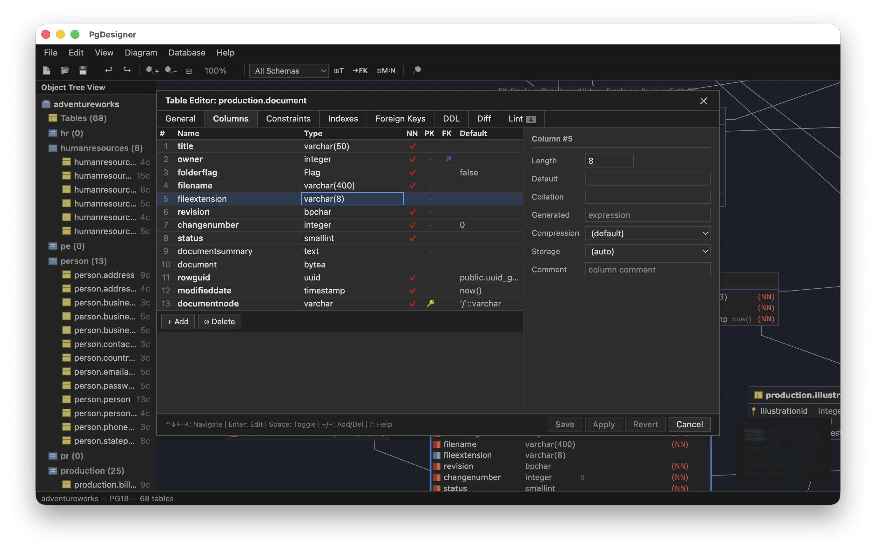876x552 pixels.
Task: Click the Apply button
Action: point(603,424)
